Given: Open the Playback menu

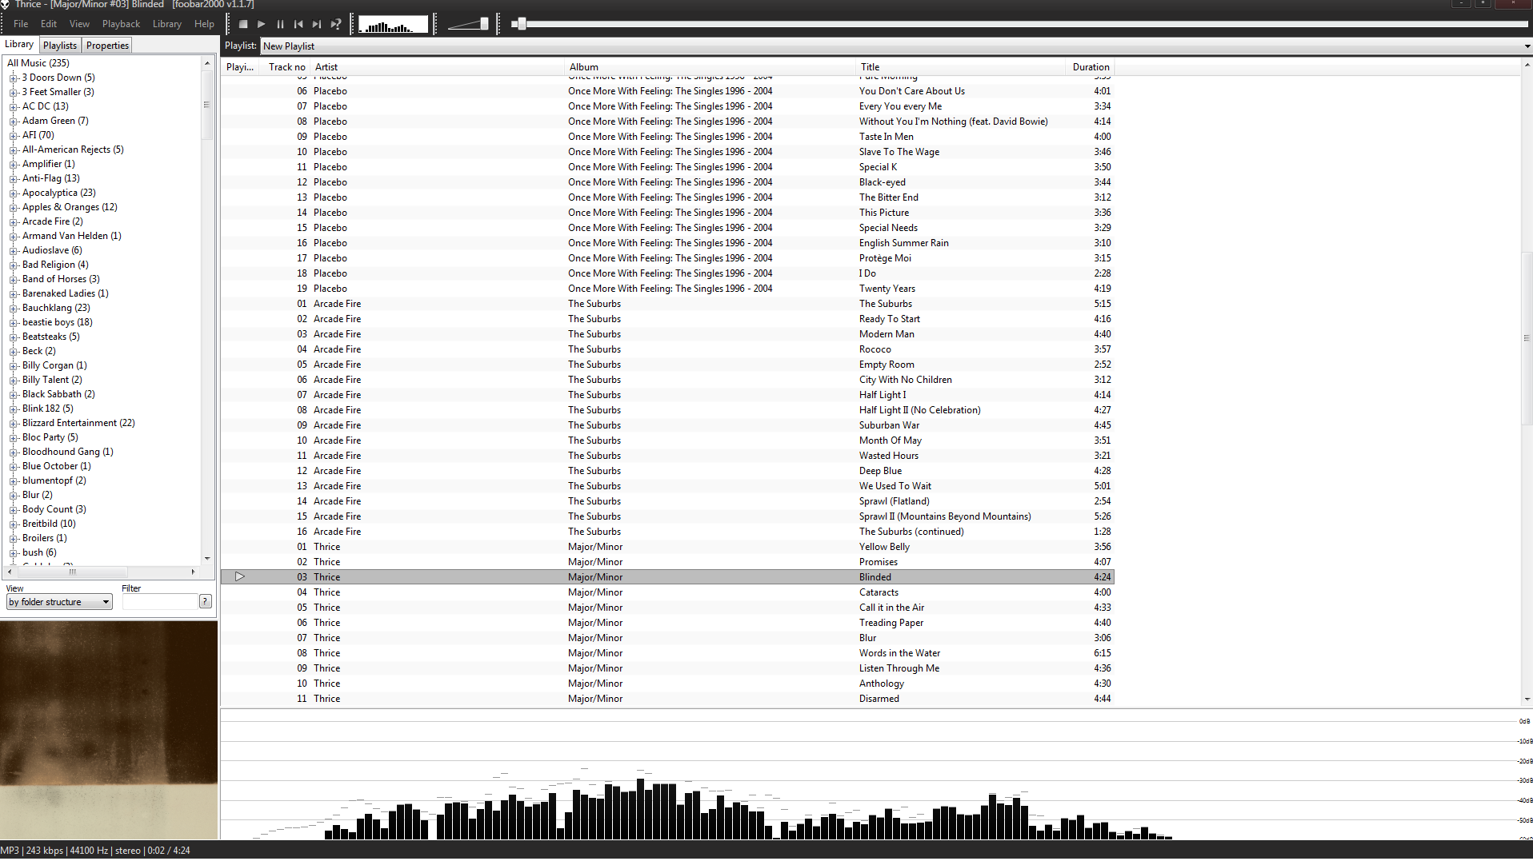Looking at the screenshot, I should (x=121, y=24).
